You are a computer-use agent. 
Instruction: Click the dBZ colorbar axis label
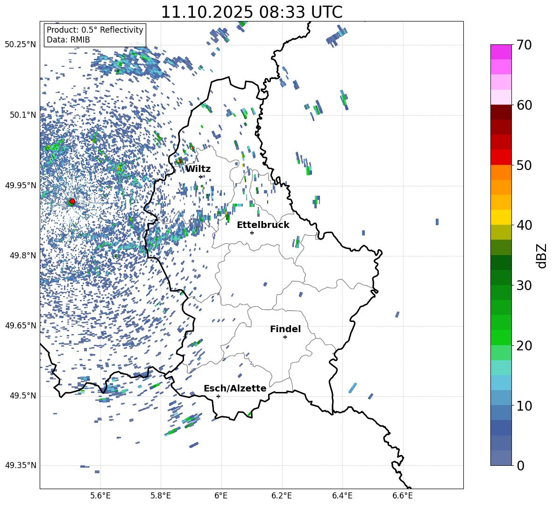542,256
